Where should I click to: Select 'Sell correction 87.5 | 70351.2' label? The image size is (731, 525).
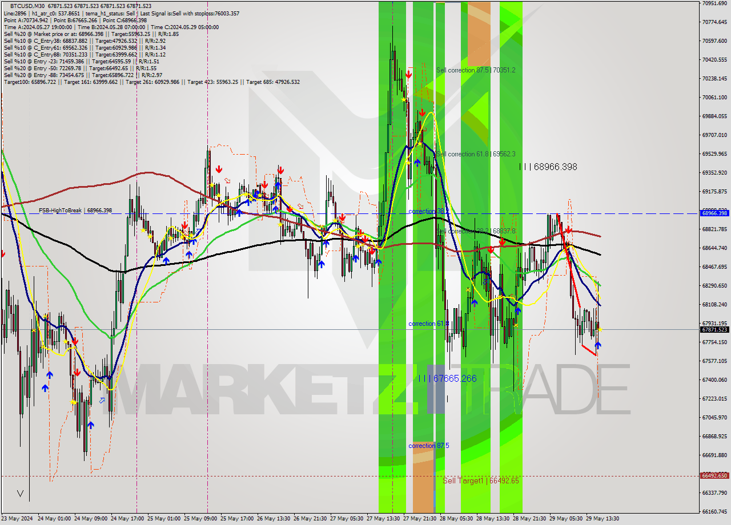(476, 70)
